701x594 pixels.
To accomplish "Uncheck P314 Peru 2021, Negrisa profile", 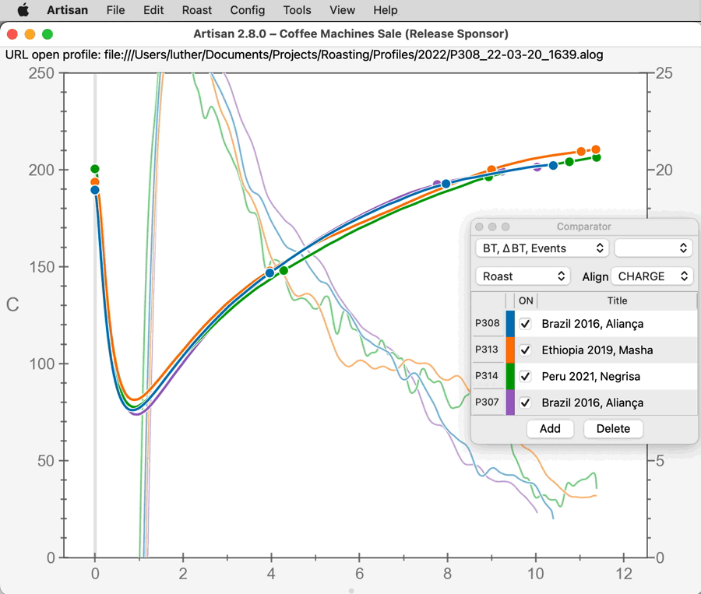I will click(525, 376).
